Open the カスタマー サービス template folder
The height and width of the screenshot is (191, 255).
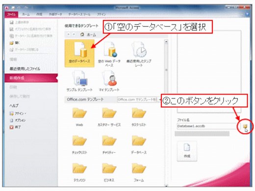(109, 117)
